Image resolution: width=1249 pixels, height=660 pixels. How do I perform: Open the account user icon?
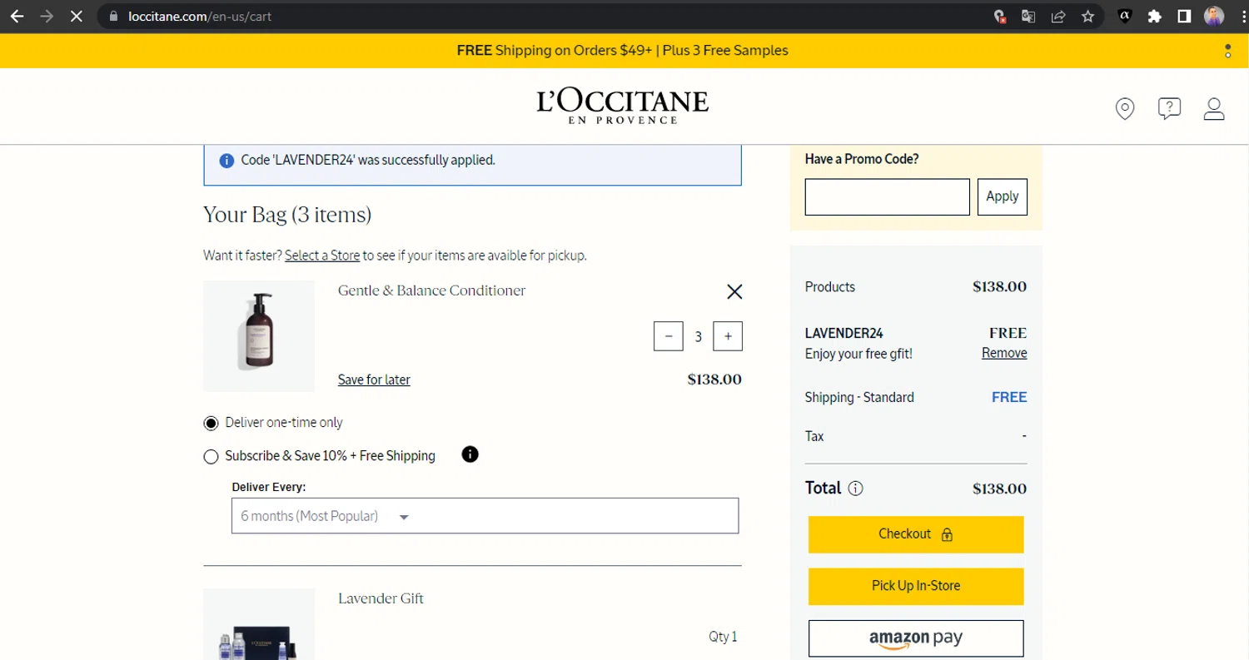(1214, 108)
